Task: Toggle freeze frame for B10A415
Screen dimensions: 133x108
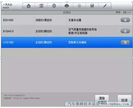Action: (x=125, y=31)
